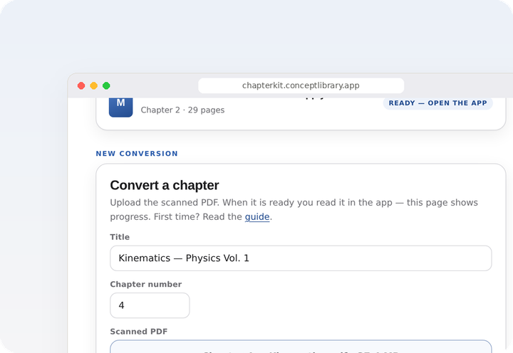Click the 'Chapter number' label
This screenshot has height=353, width=513.
(146, 285)
